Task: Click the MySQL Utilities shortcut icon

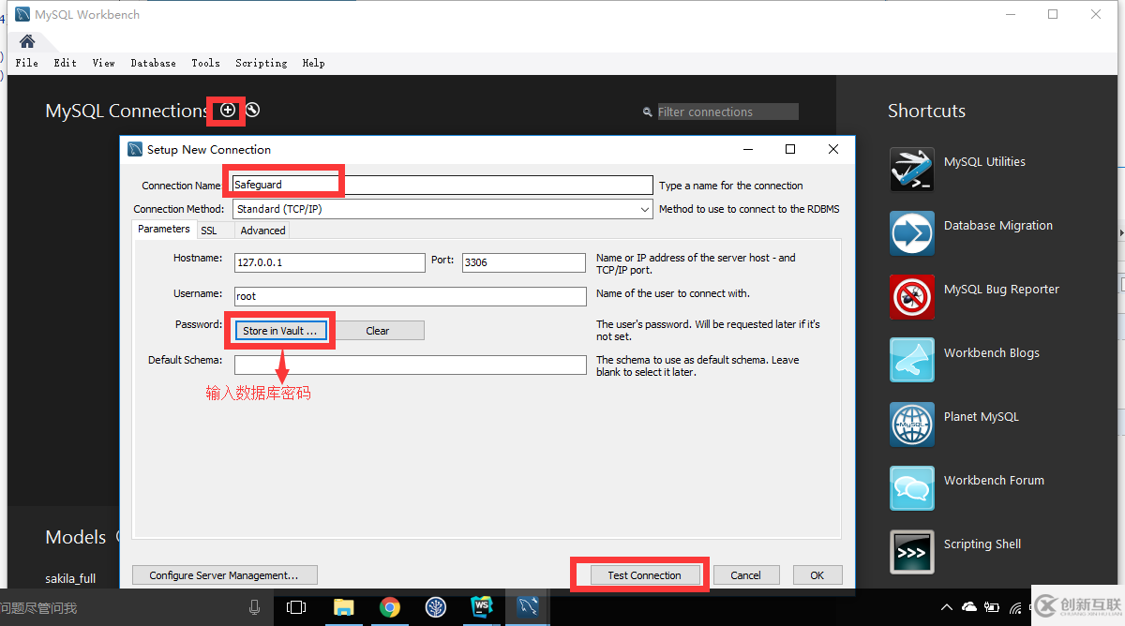Action: point(912,170)
